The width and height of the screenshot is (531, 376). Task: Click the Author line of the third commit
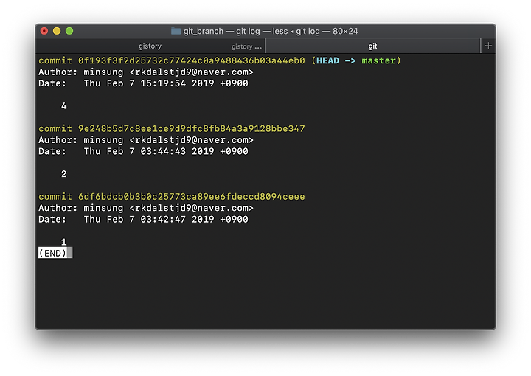145,208
